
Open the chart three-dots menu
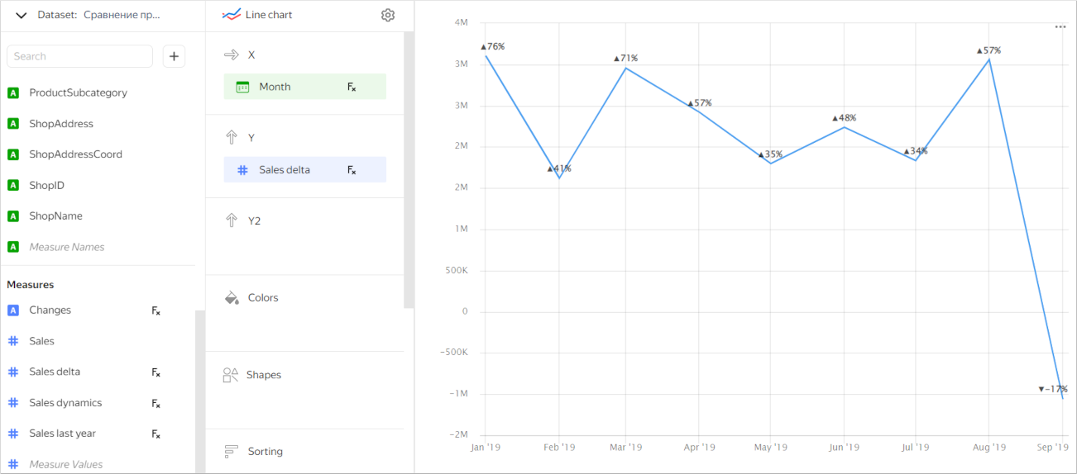(x=1060, y=27)
